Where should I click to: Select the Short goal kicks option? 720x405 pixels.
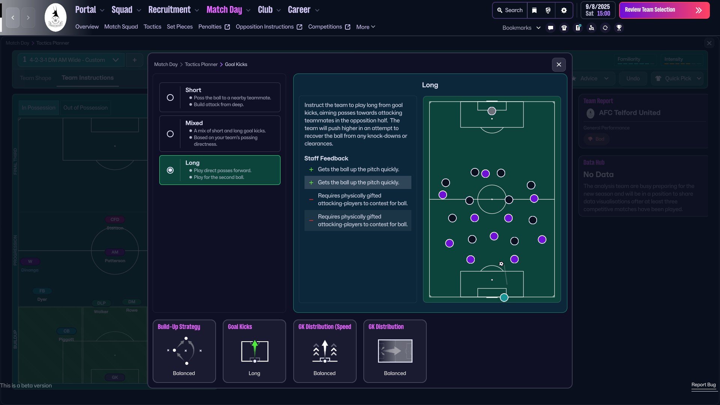pos(220,97)
